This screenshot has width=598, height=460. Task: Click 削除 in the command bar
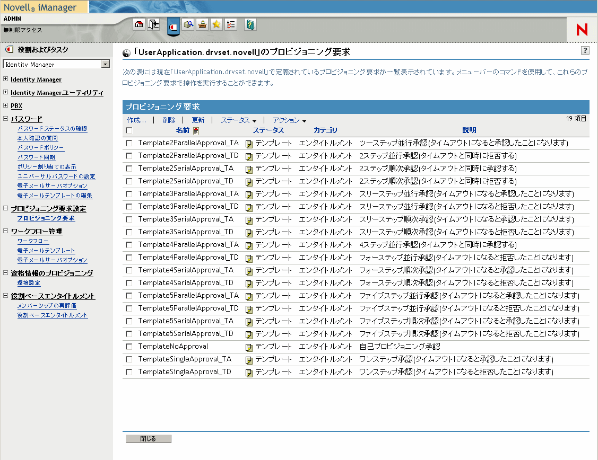(169, 120)
